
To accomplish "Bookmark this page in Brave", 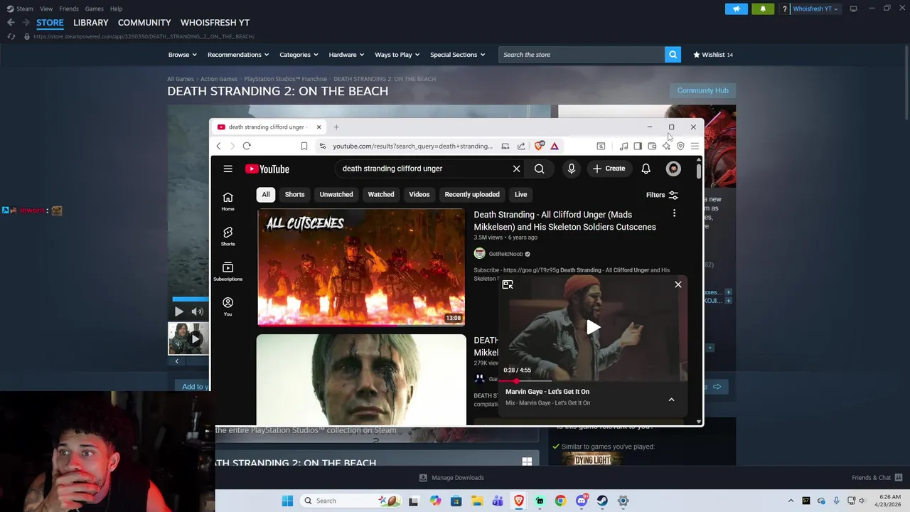I will click(304, 146).
